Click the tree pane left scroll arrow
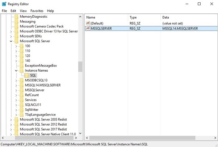The image size is (218, 147). (x=3, y=138)
